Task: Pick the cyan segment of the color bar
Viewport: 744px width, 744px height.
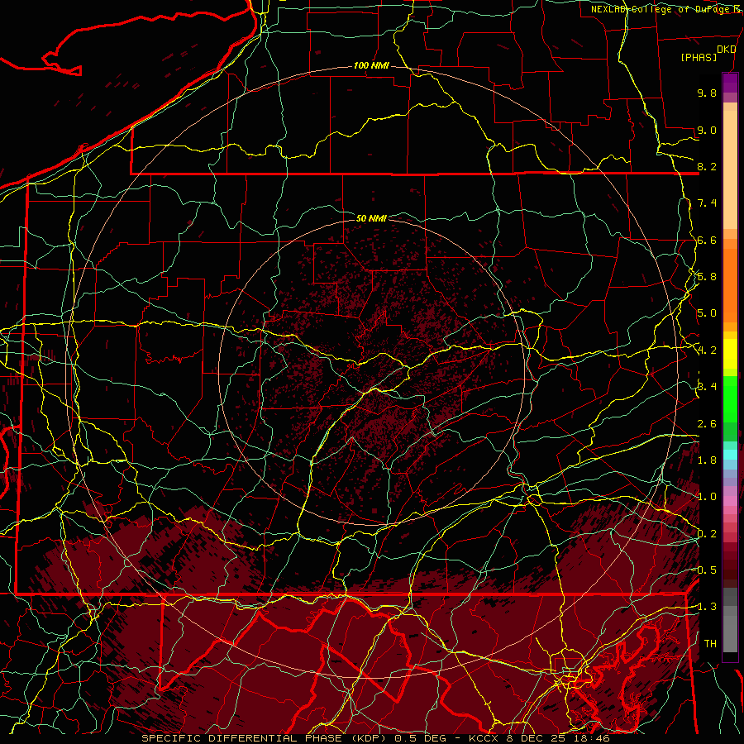Action: click(730, 455)
